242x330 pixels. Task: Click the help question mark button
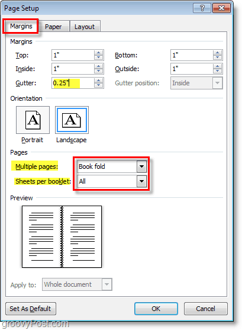(202, 8)
